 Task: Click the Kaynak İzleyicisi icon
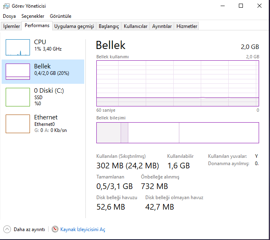click(x=55, y=229)
